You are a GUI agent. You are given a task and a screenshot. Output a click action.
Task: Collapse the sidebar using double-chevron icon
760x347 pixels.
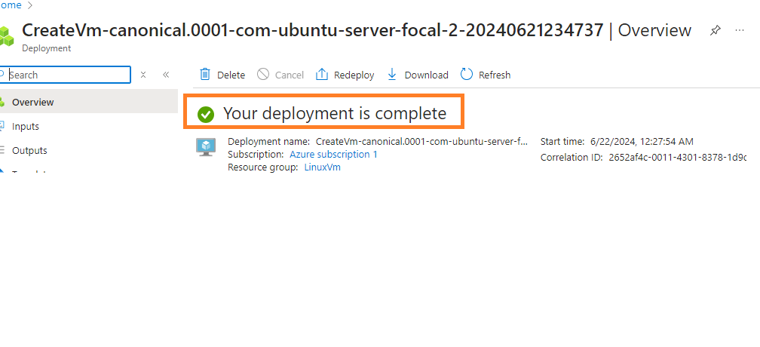166,75
